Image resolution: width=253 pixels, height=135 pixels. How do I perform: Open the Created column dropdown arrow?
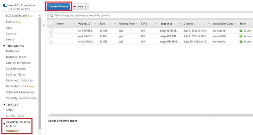(x=209, y=24)
